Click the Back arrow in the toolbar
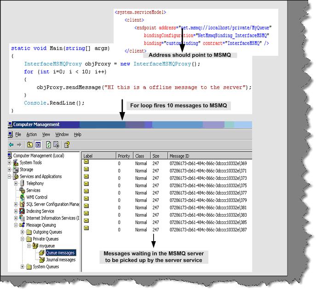The height and width of the screenshot is (290, 316). (11, 145)
